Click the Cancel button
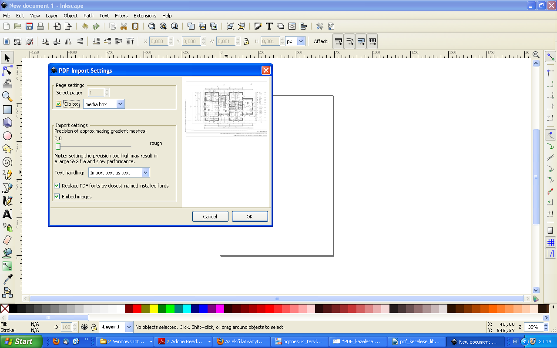The image size is (557, 348). [210, 217]
